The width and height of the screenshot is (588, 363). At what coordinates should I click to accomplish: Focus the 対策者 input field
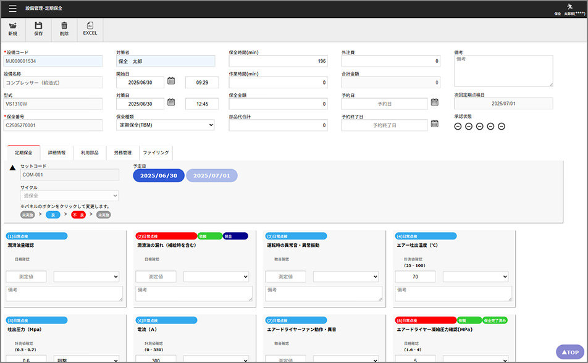pos(166,61)
